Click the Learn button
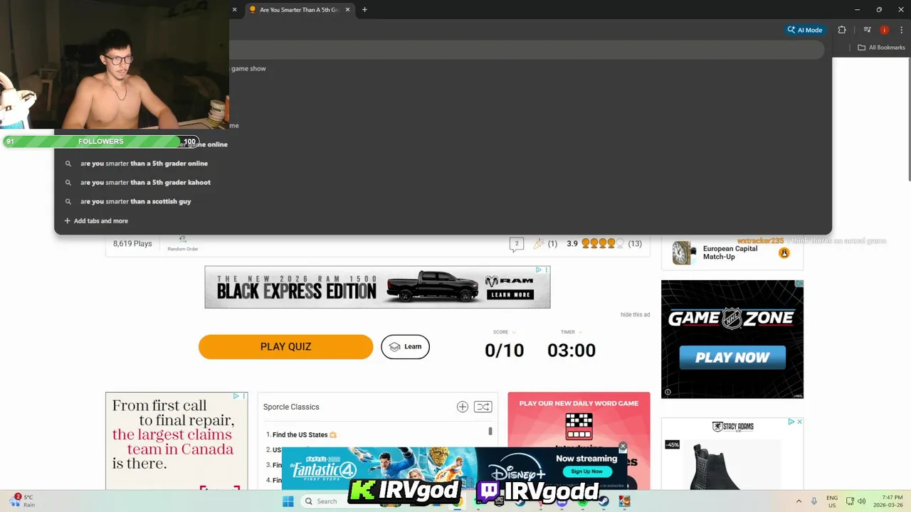Viewport: 911px width, 512px height. pos(405,346)
